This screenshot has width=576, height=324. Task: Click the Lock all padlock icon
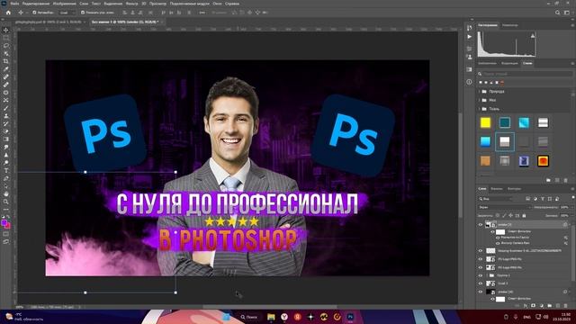point(524,216)
